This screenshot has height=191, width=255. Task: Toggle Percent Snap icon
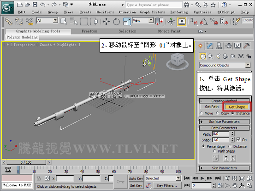[x=214, y=22]
